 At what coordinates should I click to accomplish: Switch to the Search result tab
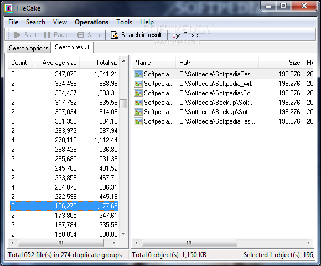point(72,47)
